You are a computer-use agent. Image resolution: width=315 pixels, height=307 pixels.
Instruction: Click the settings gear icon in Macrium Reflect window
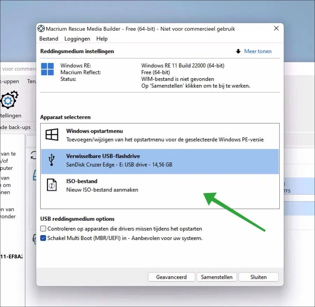coord(9,100)
